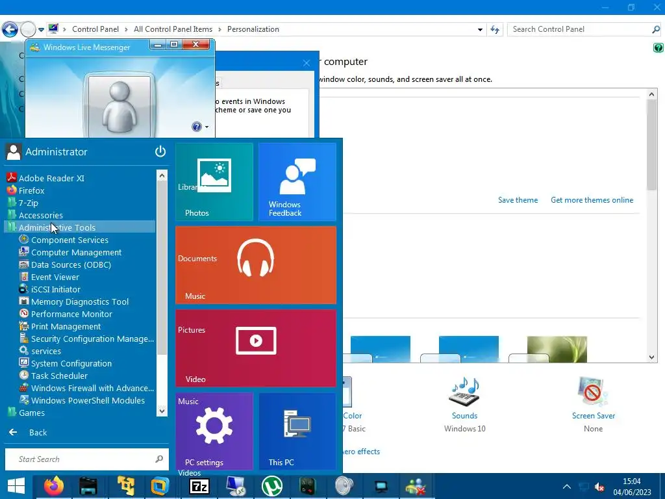Click the Windows Start button

click(16, 486)
